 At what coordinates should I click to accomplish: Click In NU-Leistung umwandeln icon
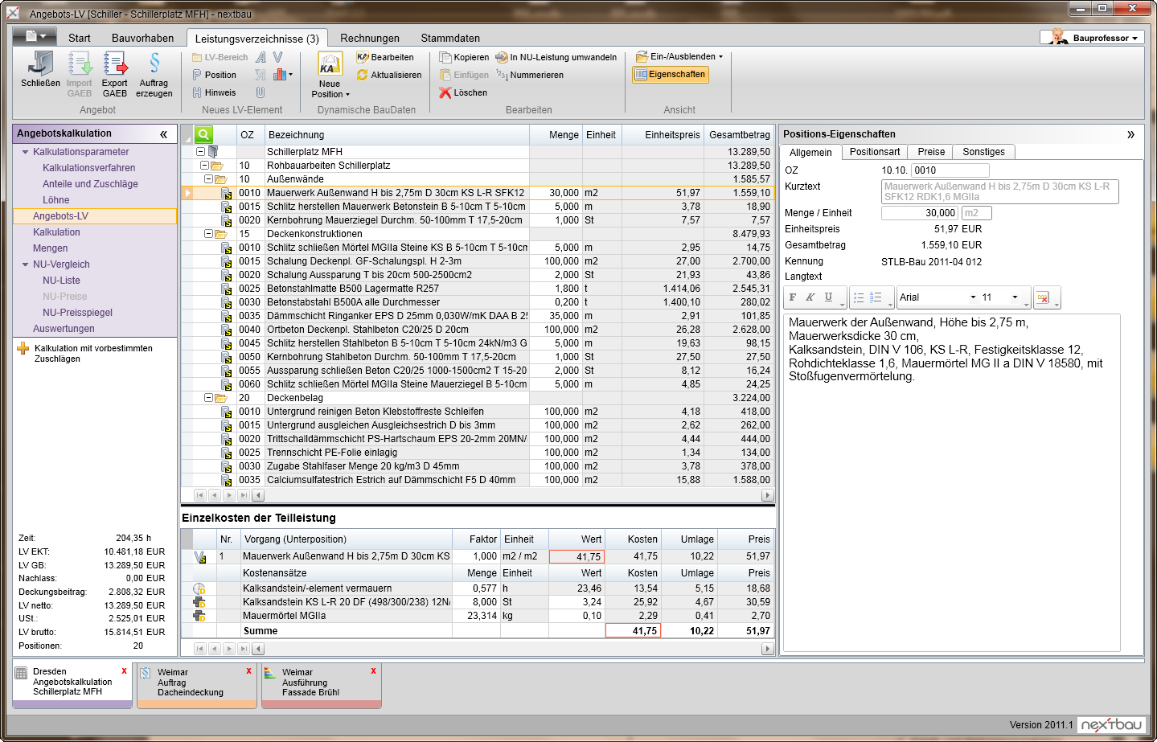502,57
